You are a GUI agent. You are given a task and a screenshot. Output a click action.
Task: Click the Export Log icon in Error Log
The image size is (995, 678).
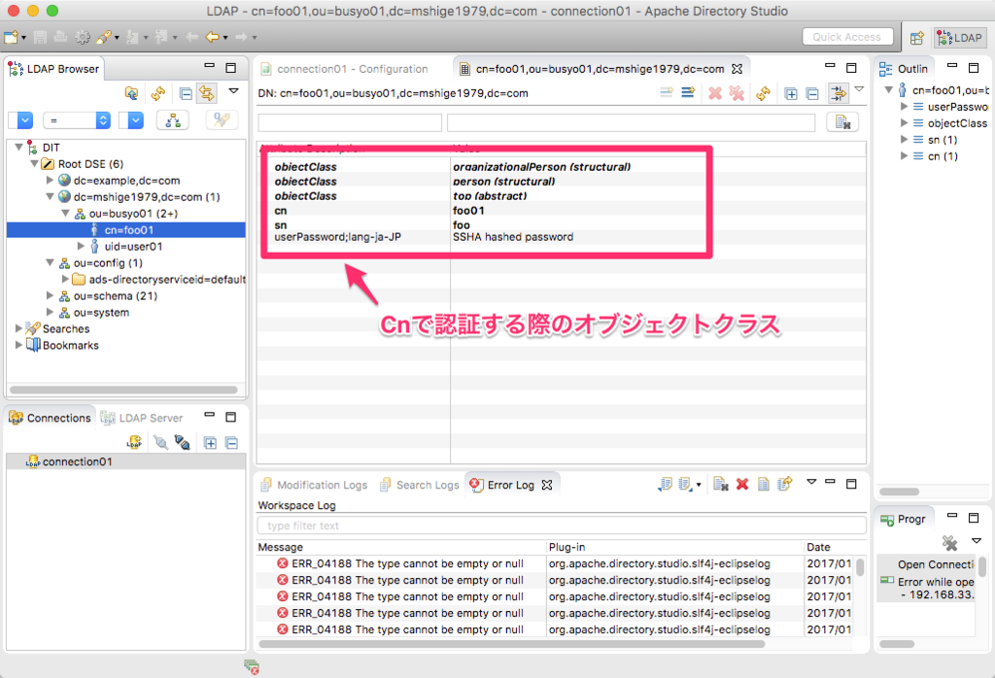click(x=665, y=485)
